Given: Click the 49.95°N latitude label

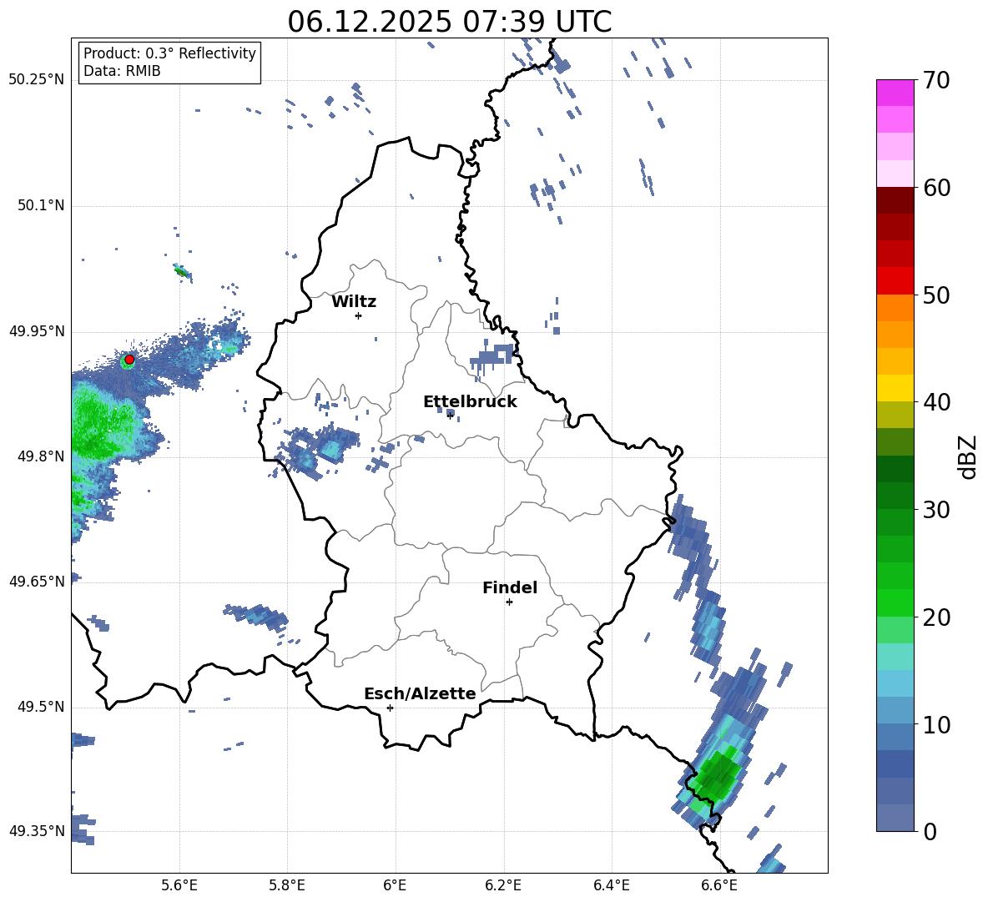Looking at the screenshot, I should pyautogui.click(x=37, y=331).
